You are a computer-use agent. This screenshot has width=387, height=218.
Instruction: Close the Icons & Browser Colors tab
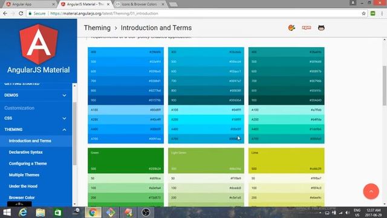[163, 4]
